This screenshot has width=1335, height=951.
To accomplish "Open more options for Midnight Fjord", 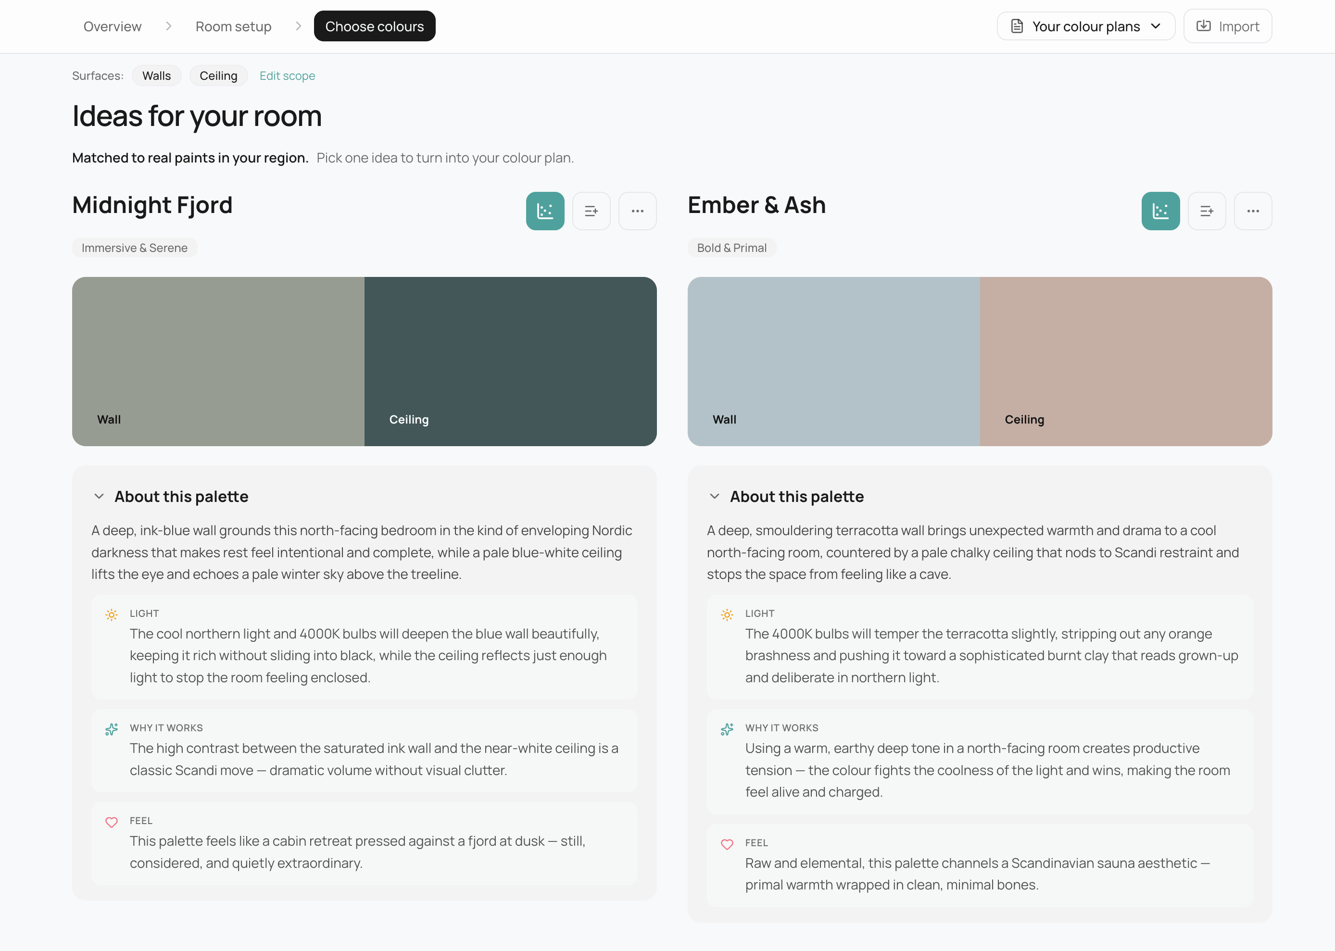I will (638, 211).
